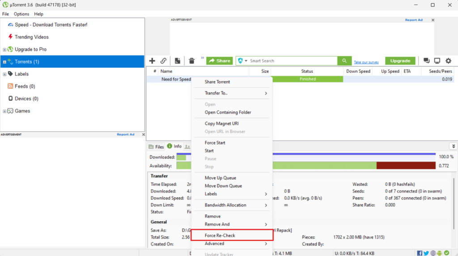Click the Feeds RSS icon in sidebar
The width and height of the screenshot is (458, 256).
(10, 86)
